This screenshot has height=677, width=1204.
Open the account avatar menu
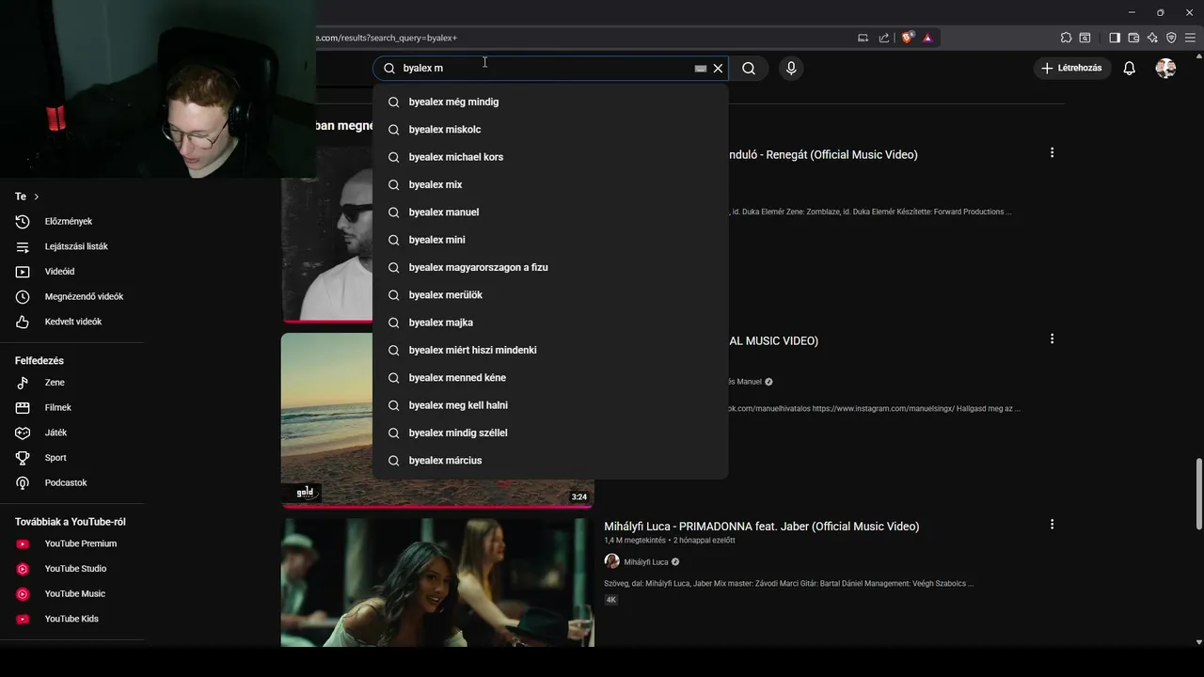point(1165,68)
